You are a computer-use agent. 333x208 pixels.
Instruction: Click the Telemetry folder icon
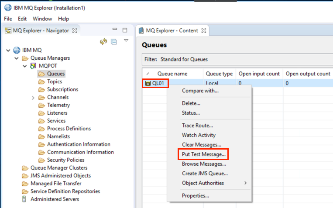click(x=41, y=105)
